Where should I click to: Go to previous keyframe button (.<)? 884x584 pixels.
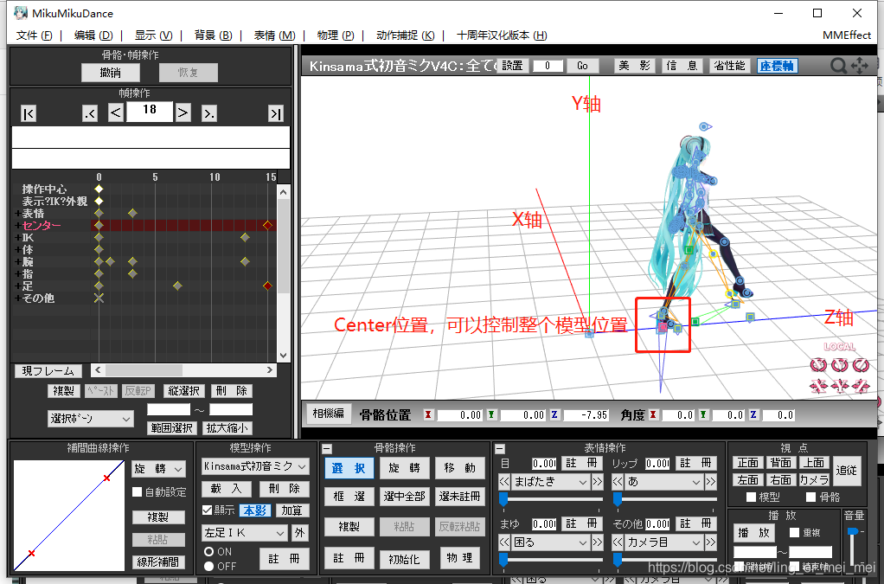click(x=90, y=114)
